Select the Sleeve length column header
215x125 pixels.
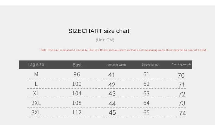point(150,65)
